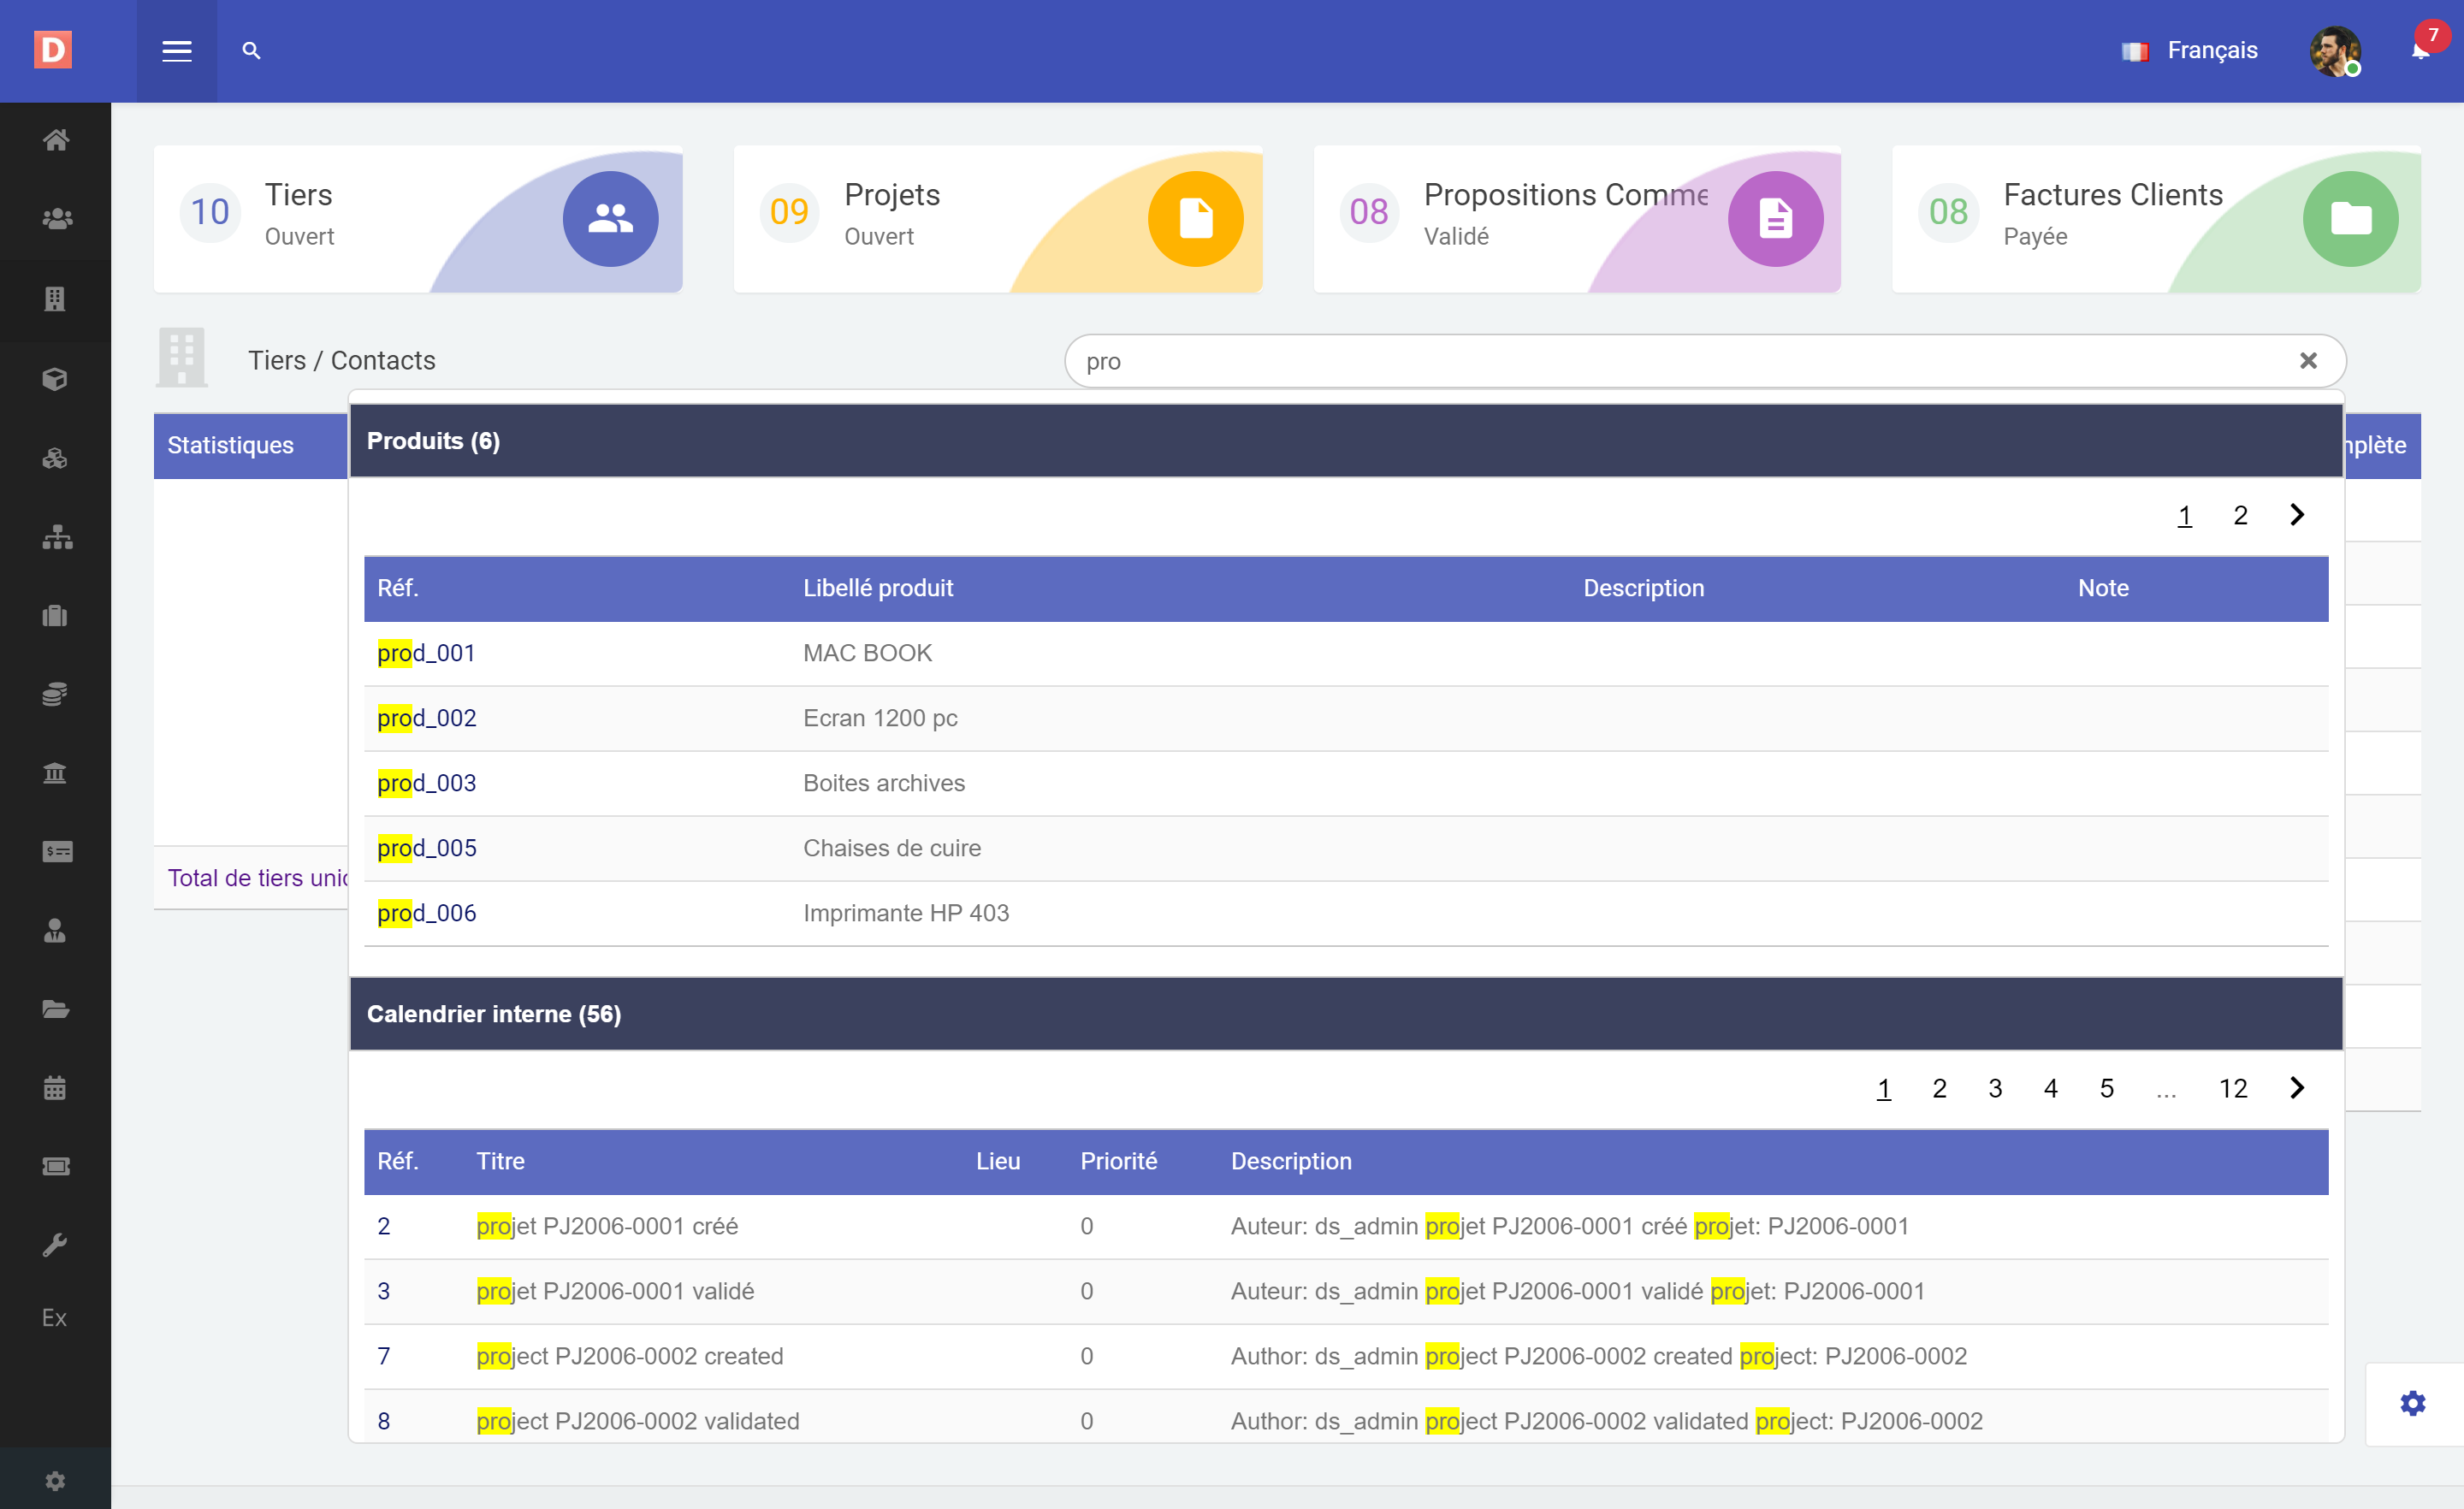Open the products box icon in sidebar
This screenshot has width=2464, height=1509.
[x=56, y=379]
